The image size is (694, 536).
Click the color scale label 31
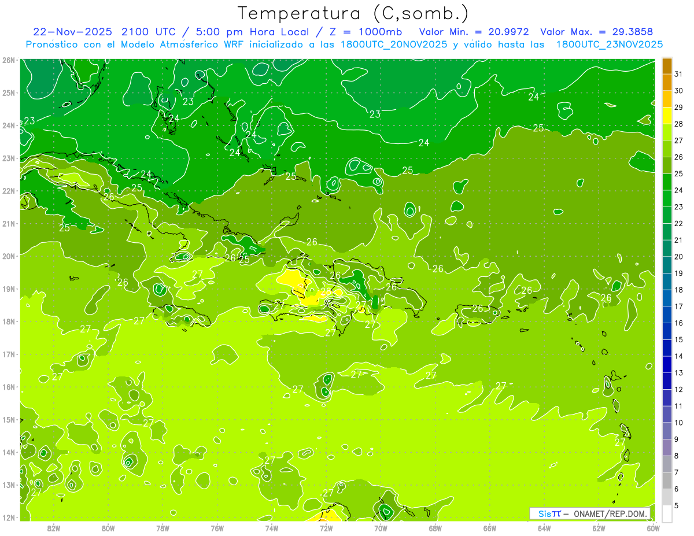[678, 74]
